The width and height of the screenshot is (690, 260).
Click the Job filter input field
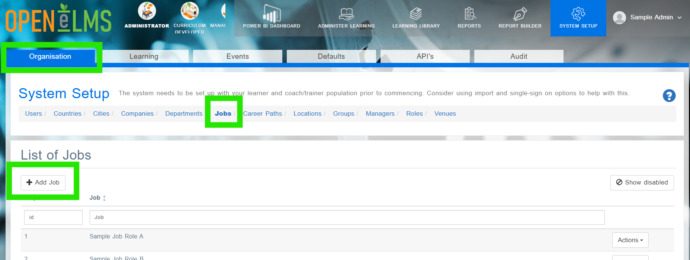(347, 218)
